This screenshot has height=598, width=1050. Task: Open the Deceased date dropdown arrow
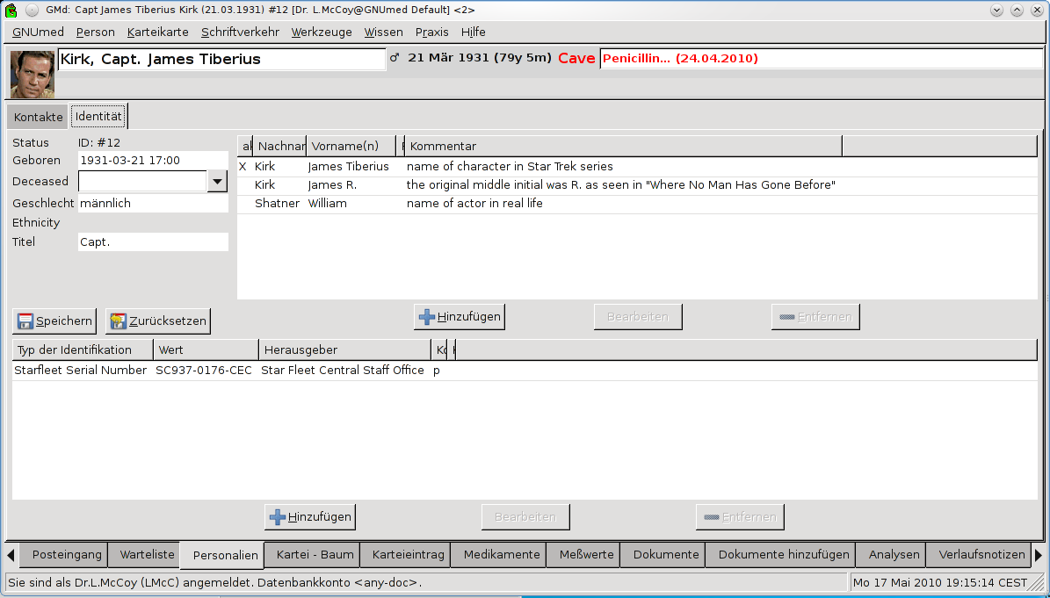click(x=218, y=181)
